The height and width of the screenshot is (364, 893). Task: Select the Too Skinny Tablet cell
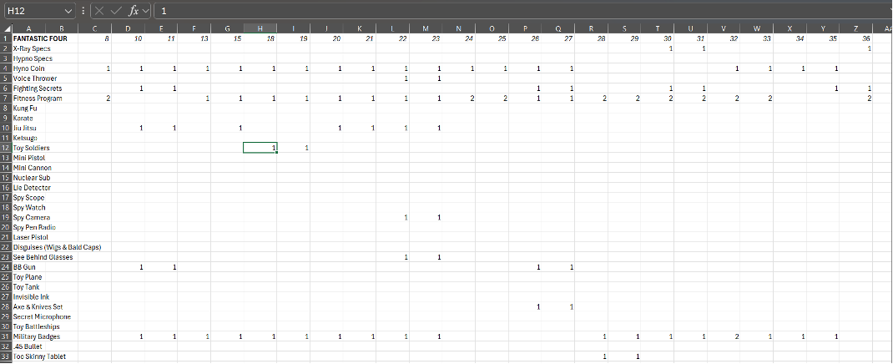[39, 356]
